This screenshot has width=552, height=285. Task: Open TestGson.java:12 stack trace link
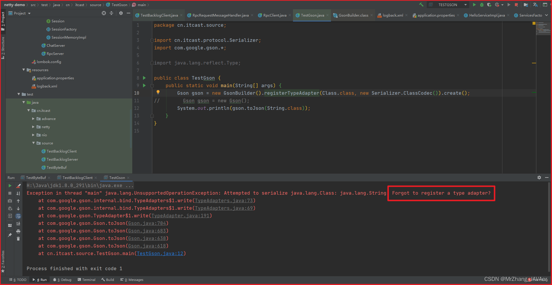160,253
